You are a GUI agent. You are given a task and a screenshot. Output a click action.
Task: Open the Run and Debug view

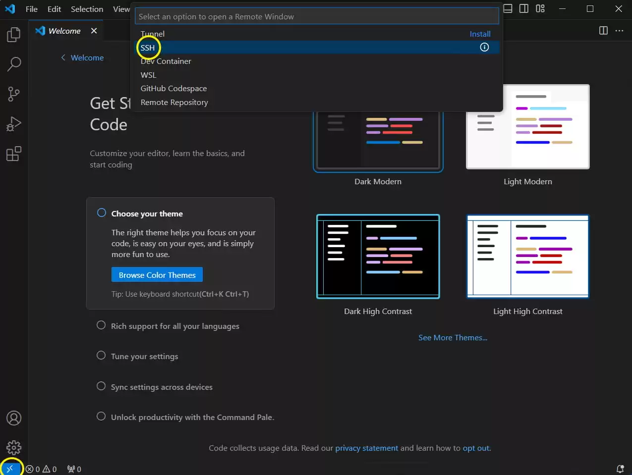14,124
